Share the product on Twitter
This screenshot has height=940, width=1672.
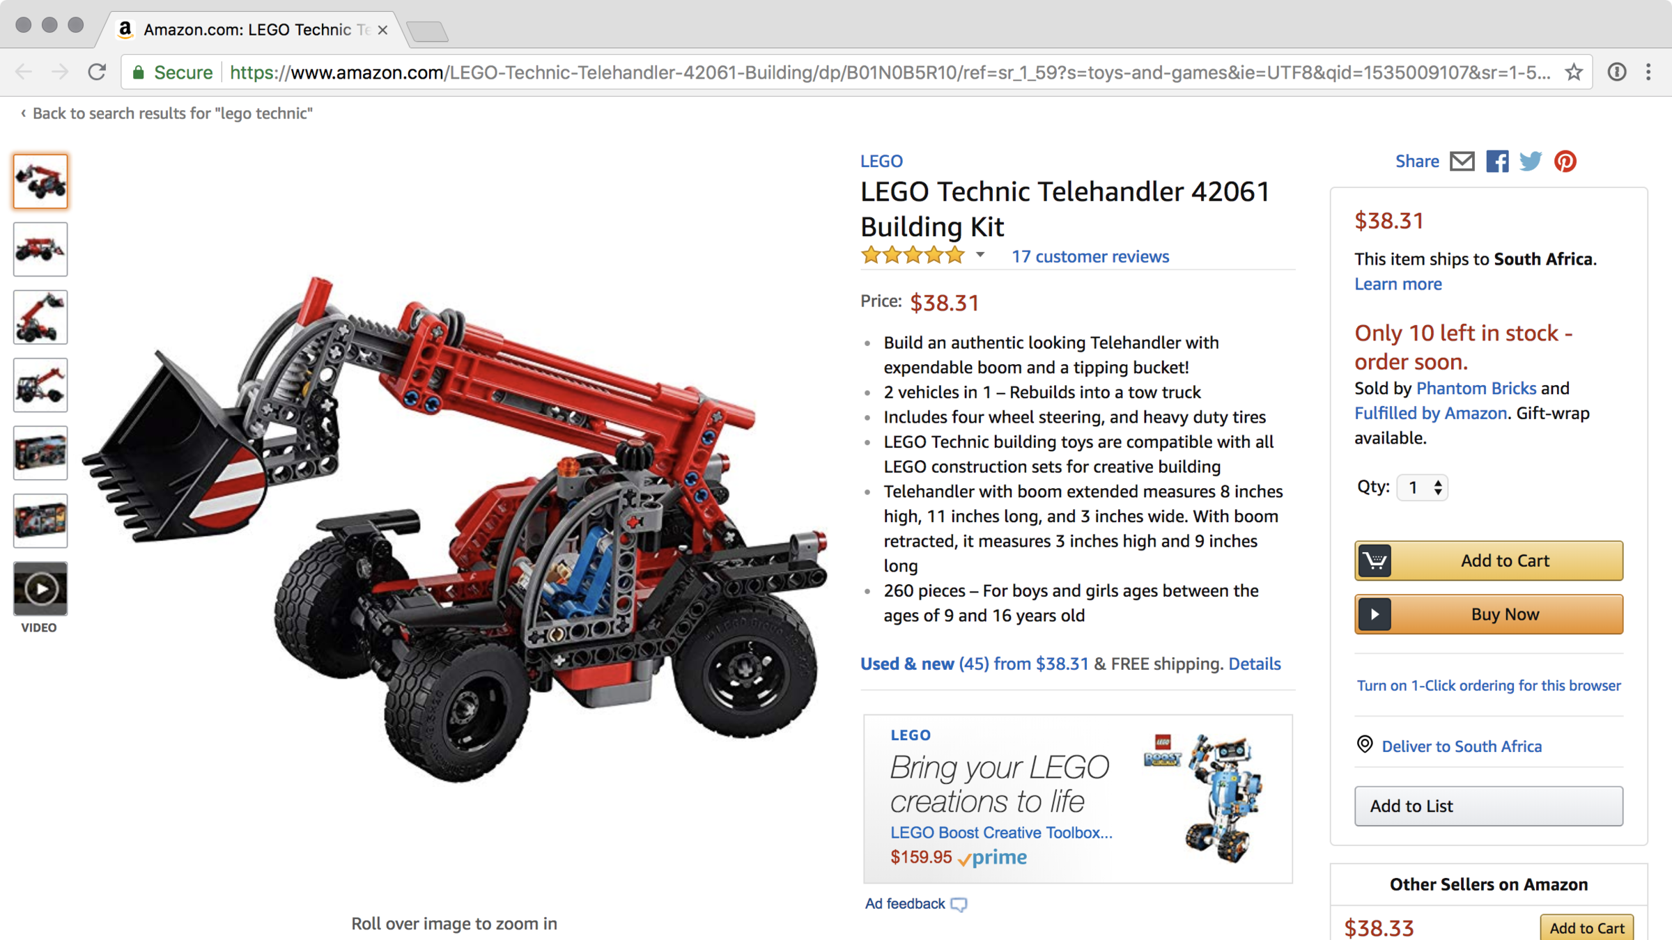tap(1531, 162)
